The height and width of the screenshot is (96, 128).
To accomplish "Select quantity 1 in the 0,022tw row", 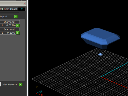I will tap(3, 25).
